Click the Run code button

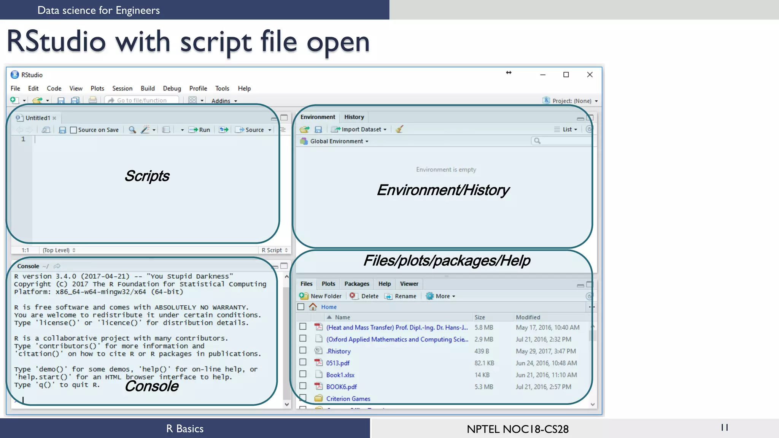point(200,130)
